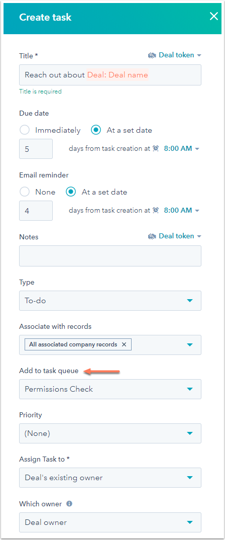Click the info icon next to Which owner
This screenshot has width=225, height=540.
click(x=69, y=504)
